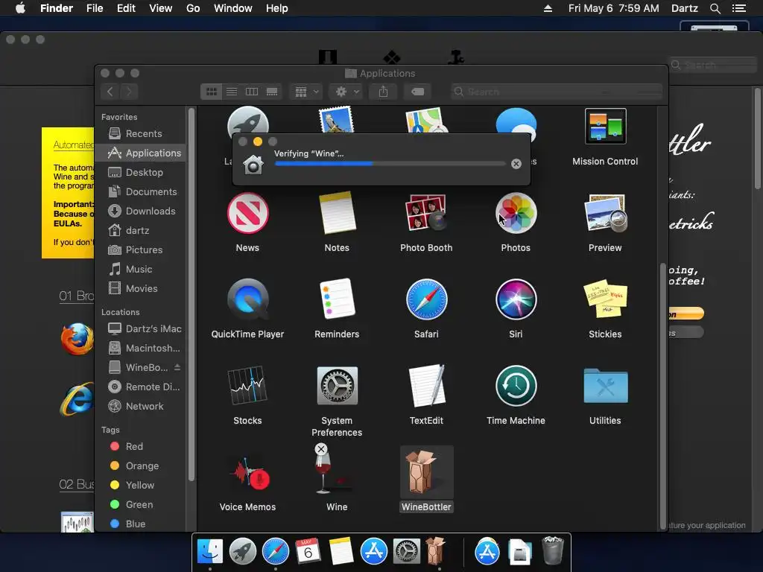Select the Safari app in Applications
The width and height of the screenshot is (763, 572).
(426, 299)
